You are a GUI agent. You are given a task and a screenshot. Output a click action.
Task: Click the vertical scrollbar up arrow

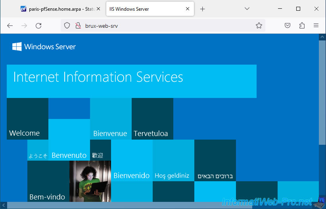[322, 37]
